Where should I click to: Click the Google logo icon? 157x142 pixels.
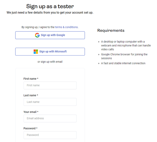(37, 35)
